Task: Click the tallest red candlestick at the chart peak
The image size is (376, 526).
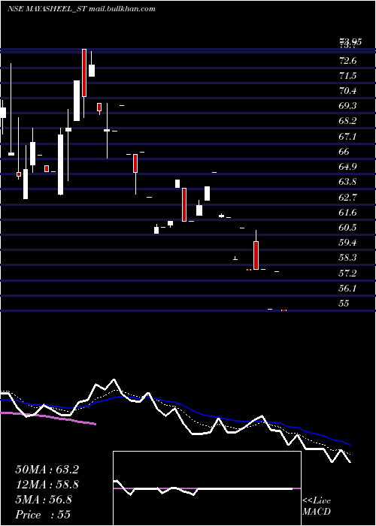Action: (84, 73)
